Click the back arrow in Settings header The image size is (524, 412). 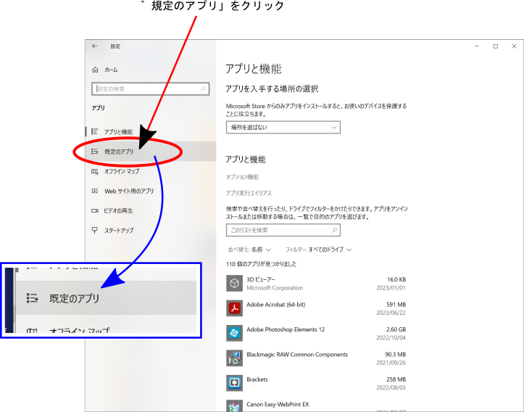pyautogui.click(x=95, y=46)
